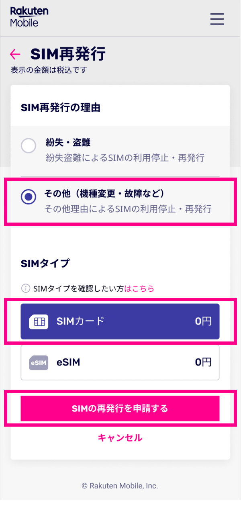
Task: Click the 紛失・盗難 option title text
Action: (x=68, y=143)
